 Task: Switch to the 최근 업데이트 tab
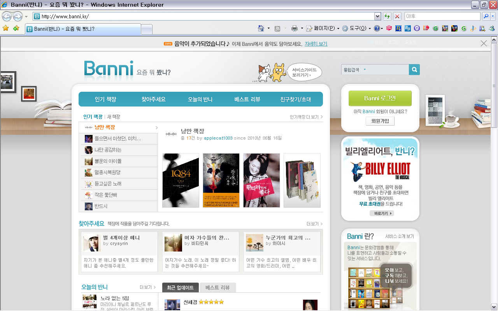pyautogui.click(x=181, y=288)
